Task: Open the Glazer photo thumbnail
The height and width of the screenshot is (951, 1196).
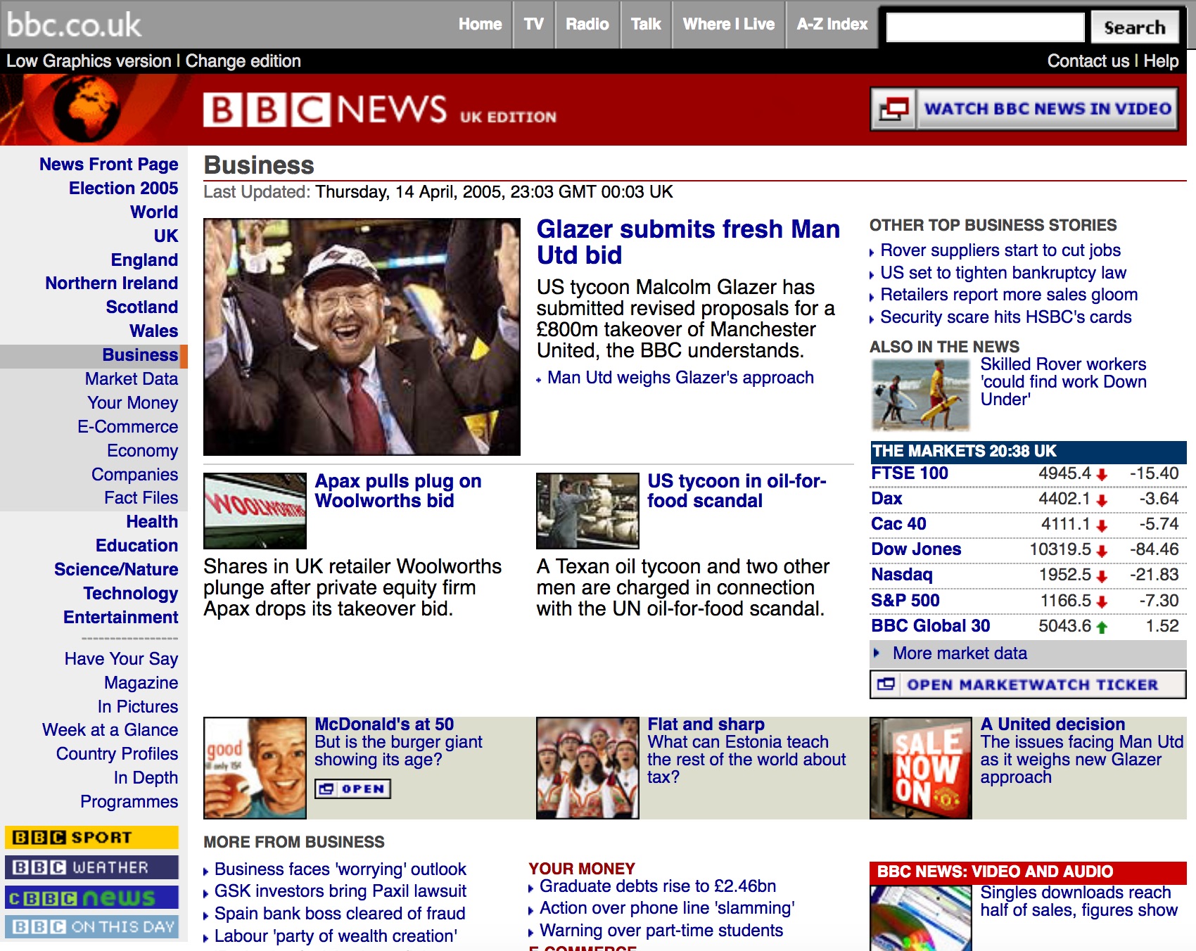Action: [x=362, y=336]
